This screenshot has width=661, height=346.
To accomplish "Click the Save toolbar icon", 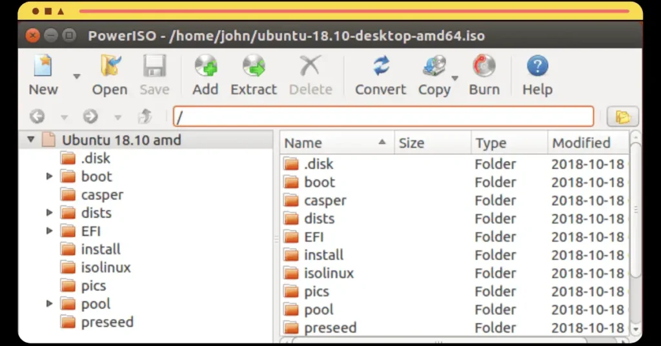I will [154, 66].
